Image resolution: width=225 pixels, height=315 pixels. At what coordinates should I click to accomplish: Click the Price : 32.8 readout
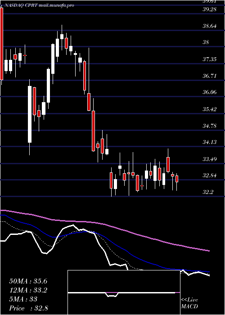coord(28,308)
